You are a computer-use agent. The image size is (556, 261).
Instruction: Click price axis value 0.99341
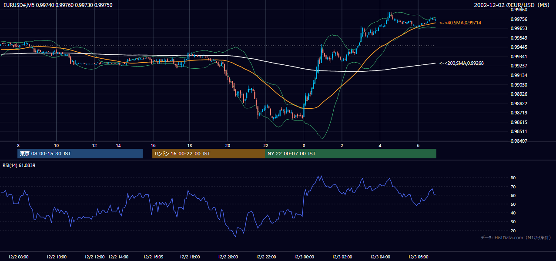click(x=519, y=57)
